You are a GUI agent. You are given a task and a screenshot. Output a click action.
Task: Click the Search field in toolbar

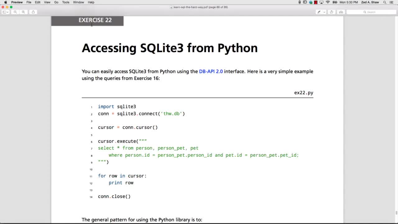click(x=371, y=12)
